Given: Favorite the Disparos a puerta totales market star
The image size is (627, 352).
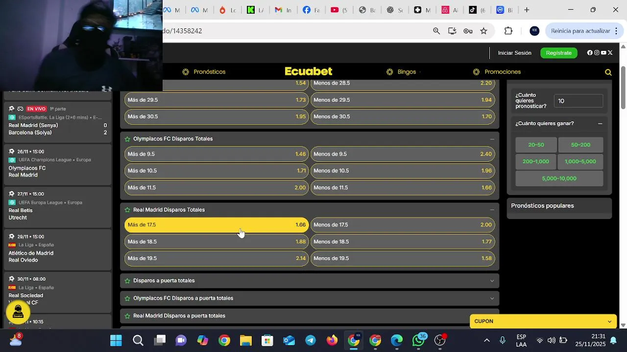Looking at the screenshot, I should coord(127,281).
